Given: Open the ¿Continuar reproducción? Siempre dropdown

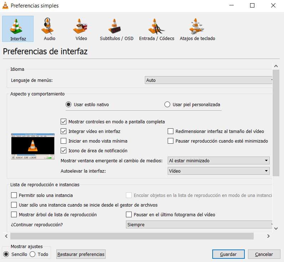Looking at the screenshot, I should (x=199, y=224).
